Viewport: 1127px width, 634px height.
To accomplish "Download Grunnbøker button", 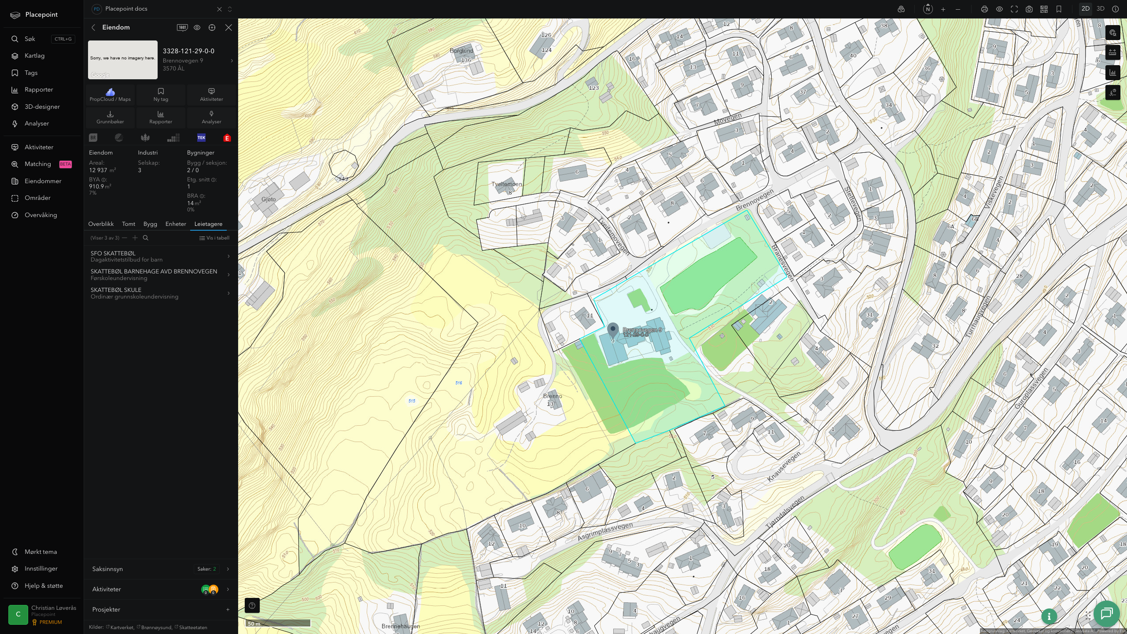I will [110, 117].
